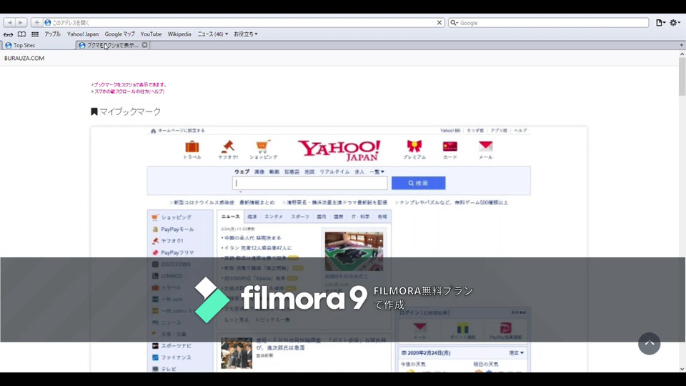Switch to the Top Sites tab
The width and height of the screenshot is (686, 386).
(x=39, y=45)
